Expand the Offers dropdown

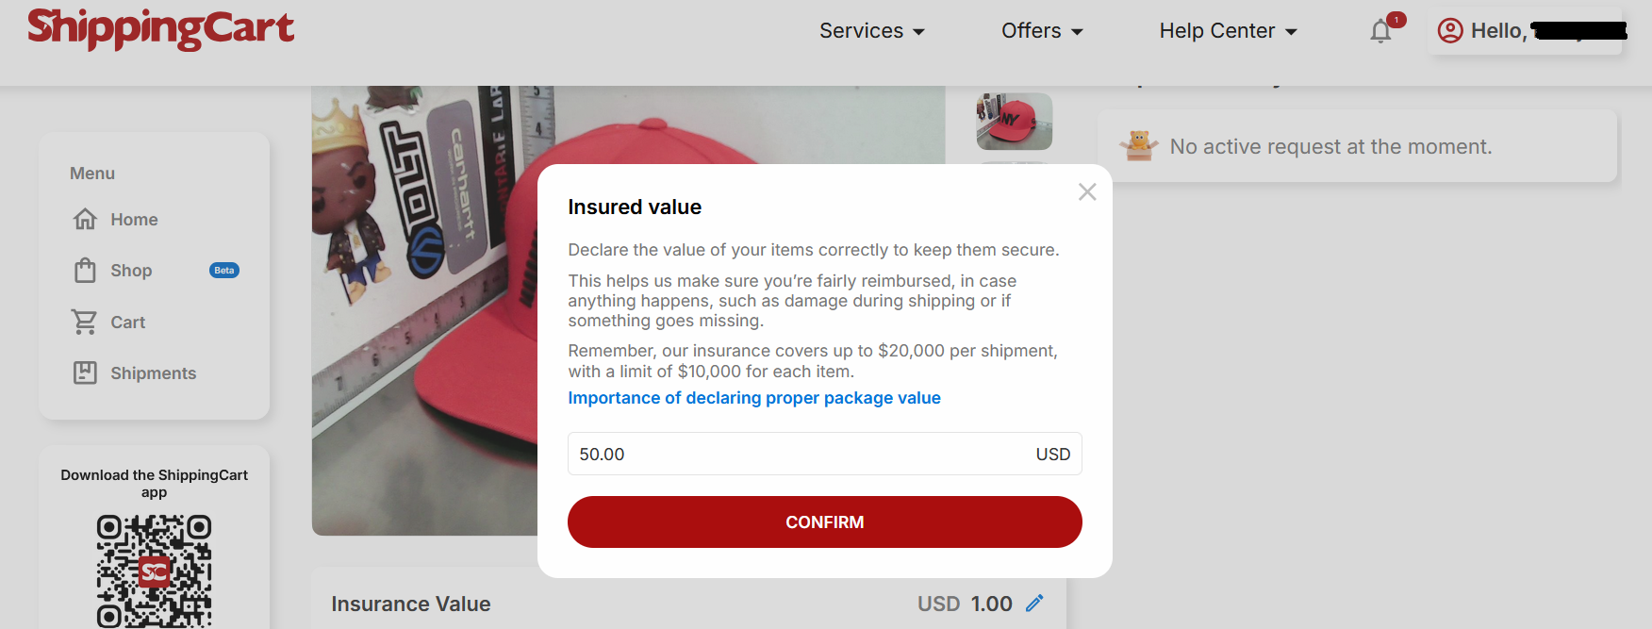coord(1041,31)
